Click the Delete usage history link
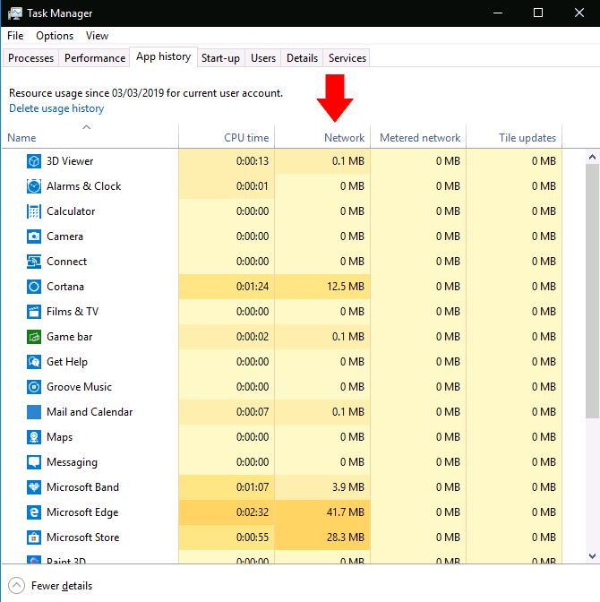This screenshot has height=602, width=600. click(x=56, y=108)
